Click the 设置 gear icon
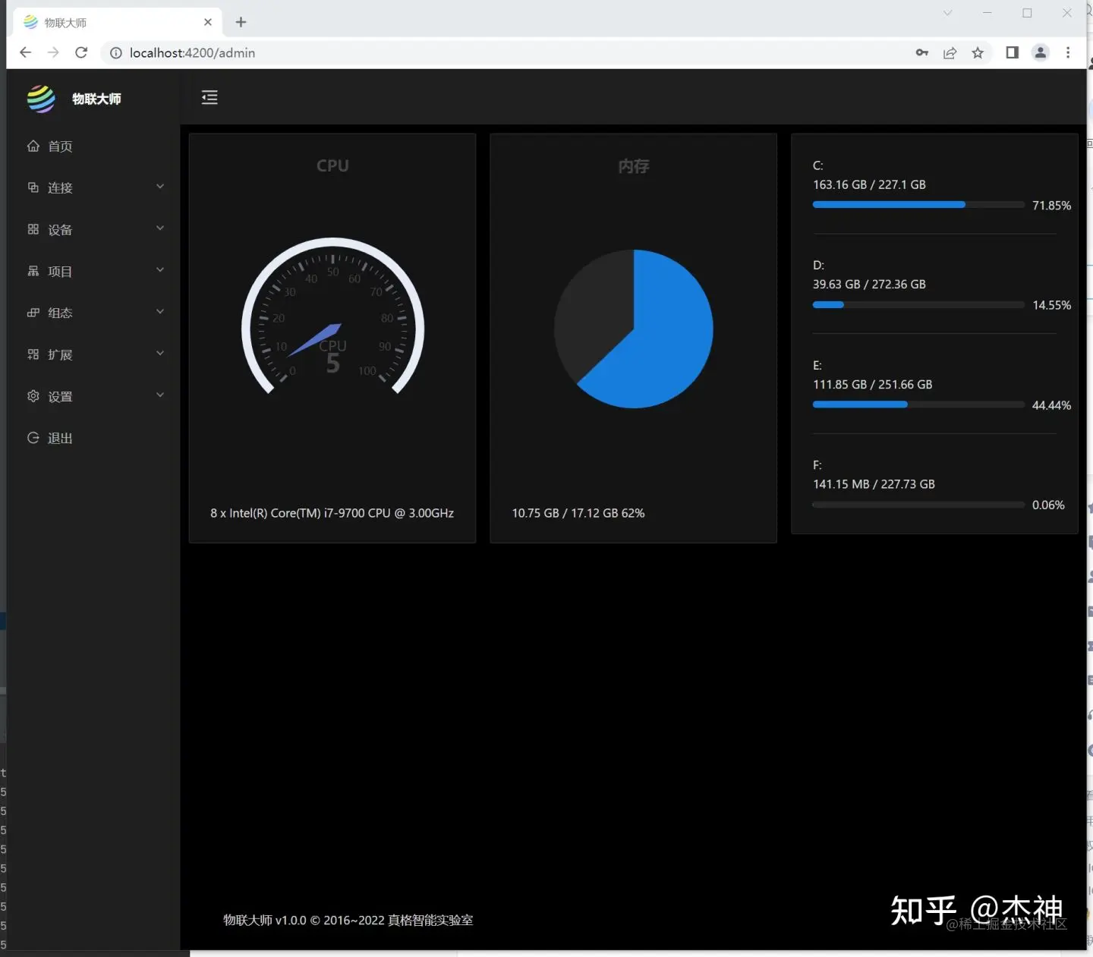 point(33,396)
